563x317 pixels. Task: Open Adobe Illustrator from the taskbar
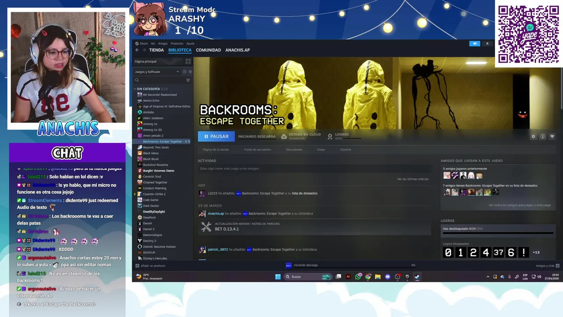(348, 276)
